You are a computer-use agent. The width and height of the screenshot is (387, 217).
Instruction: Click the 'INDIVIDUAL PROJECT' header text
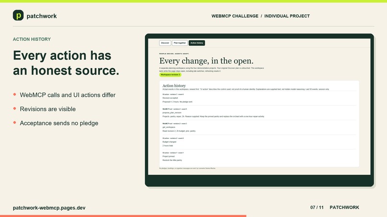[287, 16]
